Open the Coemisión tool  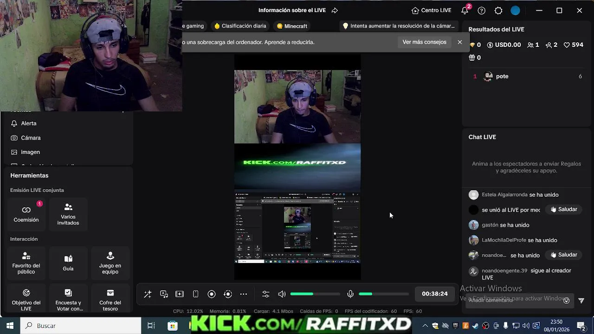(26, 214)
